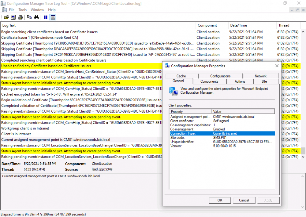Minimize the inner log document window
The height and width of the screenshot is (217, 306).
click(292, 10)
